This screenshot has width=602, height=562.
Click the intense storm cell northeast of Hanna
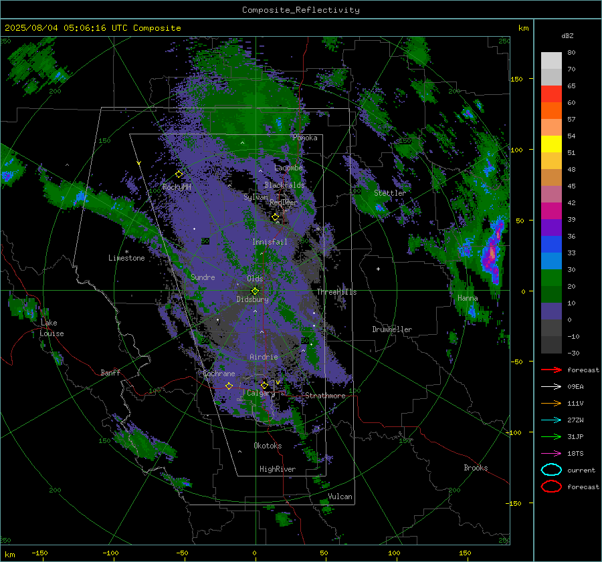[x=492, y=251]
